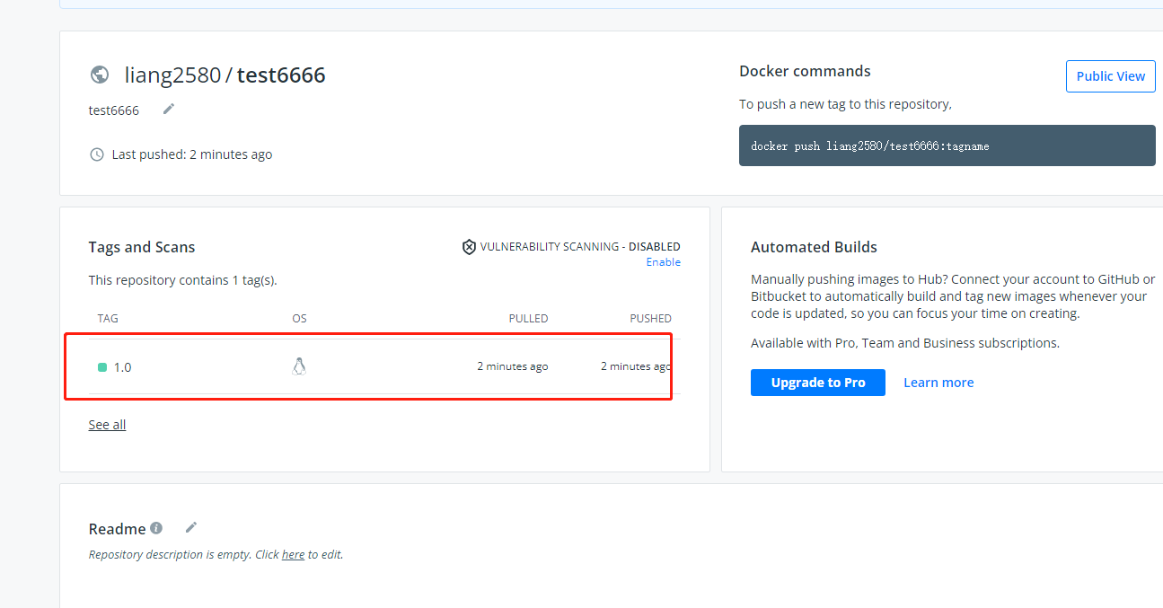Click the green status dot for tag 1.0

tap(102, 367)
